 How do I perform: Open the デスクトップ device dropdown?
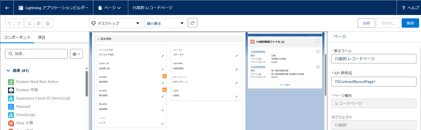coord(116,23)
